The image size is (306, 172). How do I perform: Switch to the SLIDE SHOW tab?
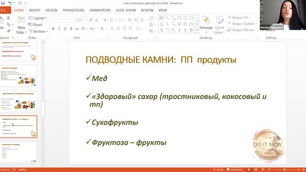point(126,11)
